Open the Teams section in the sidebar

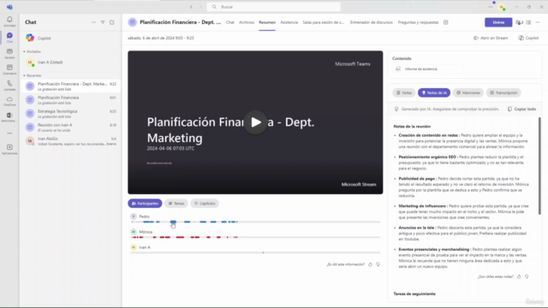[x=9, y=53]
